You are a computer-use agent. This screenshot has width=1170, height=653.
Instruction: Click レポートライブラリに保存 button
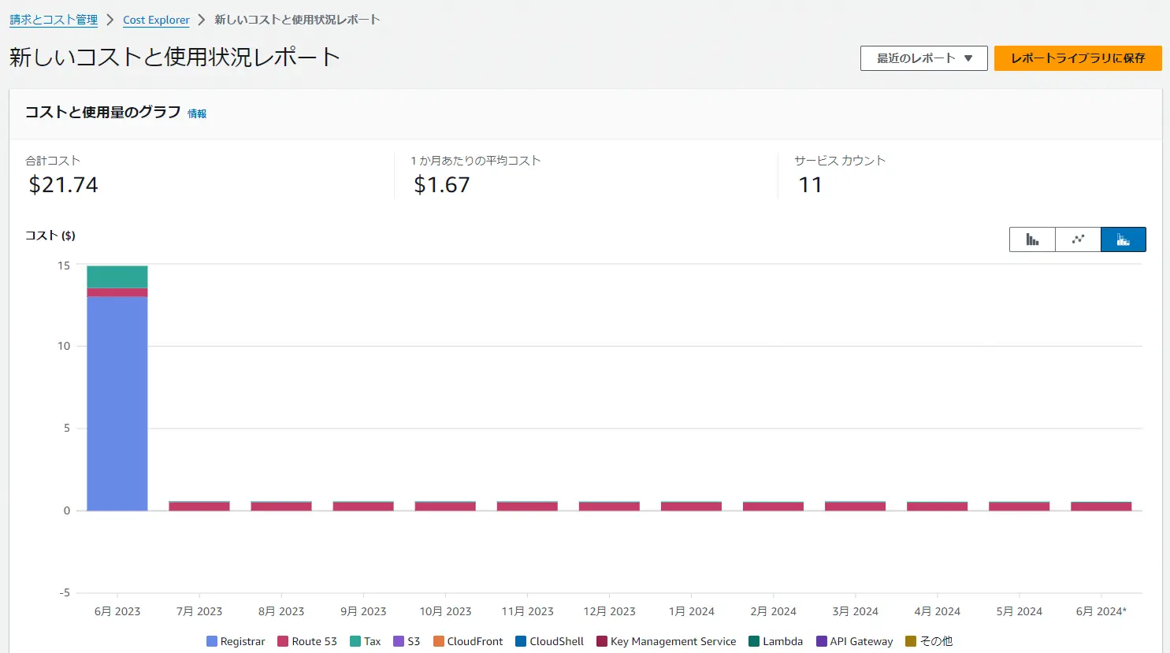[1077, 58]
